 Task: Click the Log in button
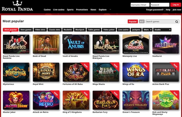[176, 5]
